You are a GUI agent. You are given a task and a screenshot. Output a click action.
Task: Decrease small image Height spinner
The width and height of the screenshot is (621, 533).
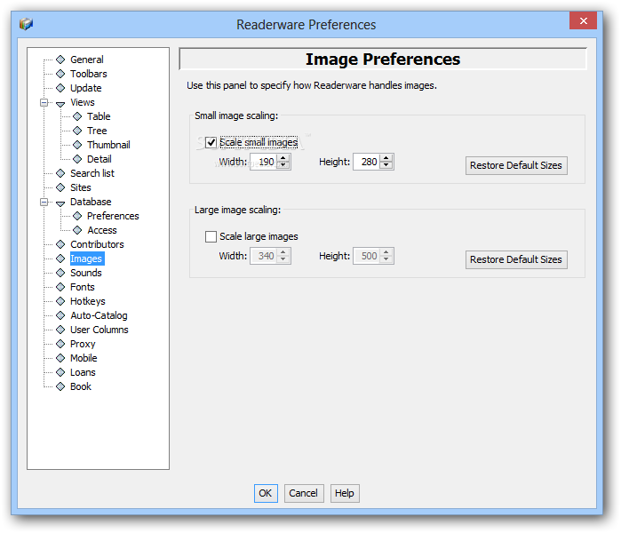(x=386, y=165)
